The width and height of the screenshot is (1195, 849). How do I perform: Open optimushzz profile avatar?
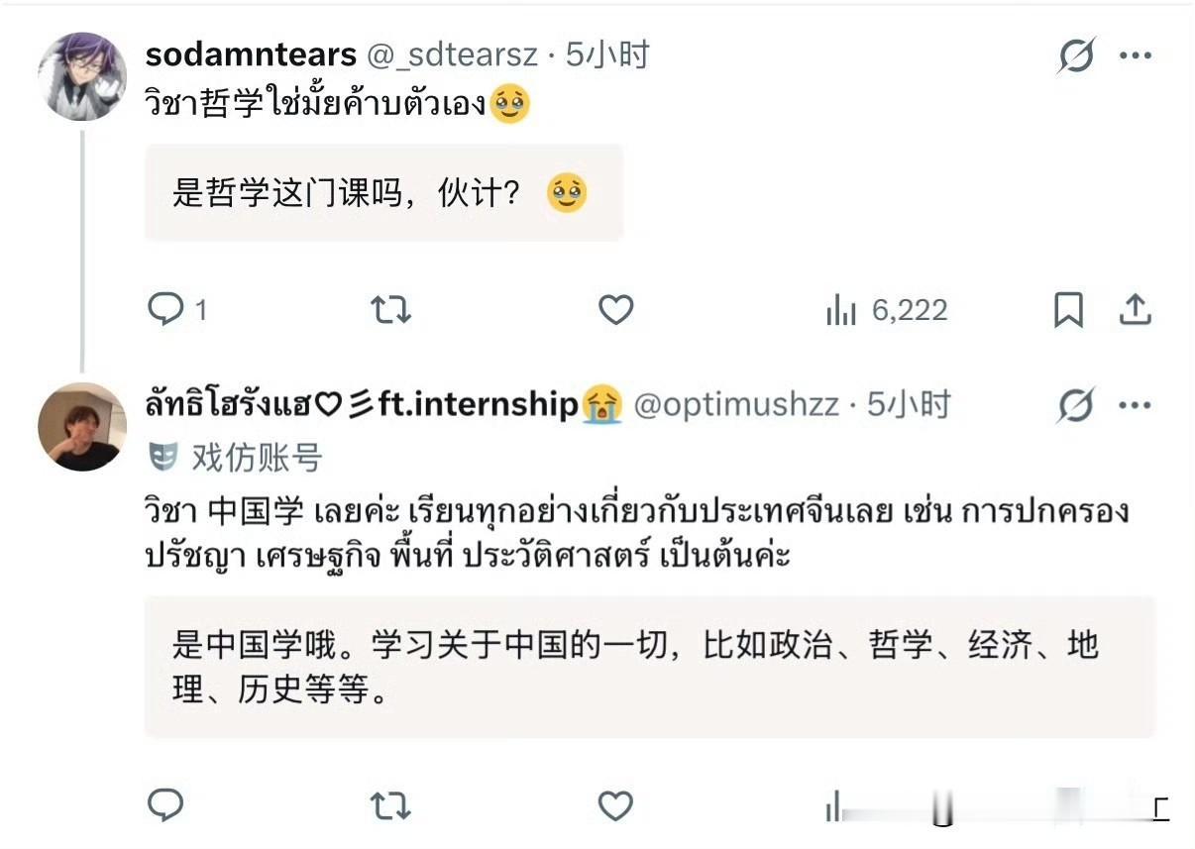(82, 426)
